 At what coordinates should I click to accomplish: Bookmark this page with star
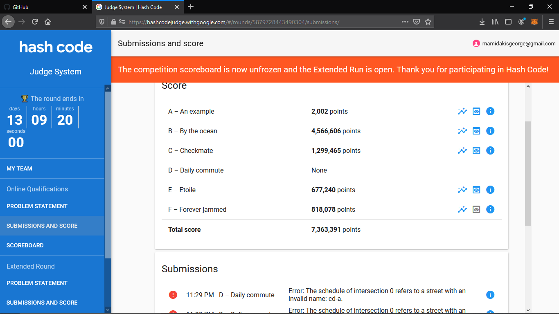pyautogui.click(x=428, y=22)
